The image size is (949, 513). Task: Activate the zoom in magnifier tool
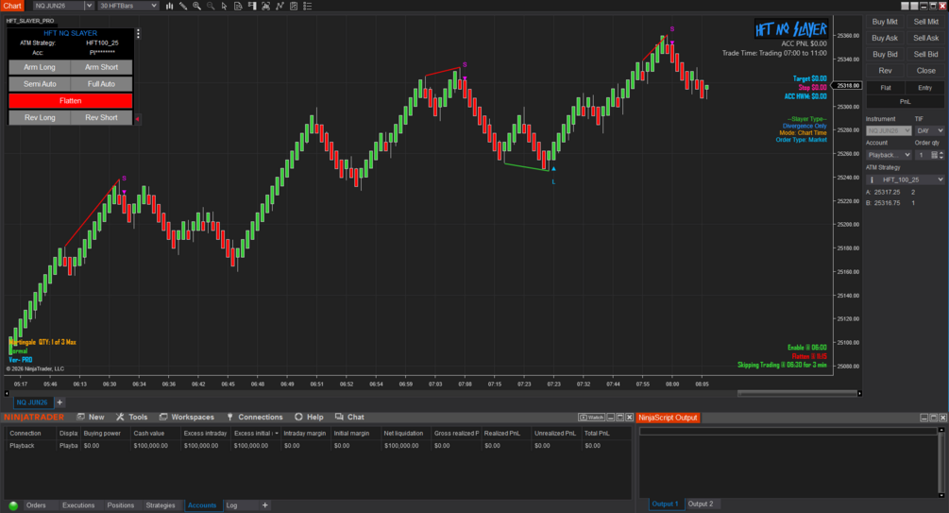196,6
